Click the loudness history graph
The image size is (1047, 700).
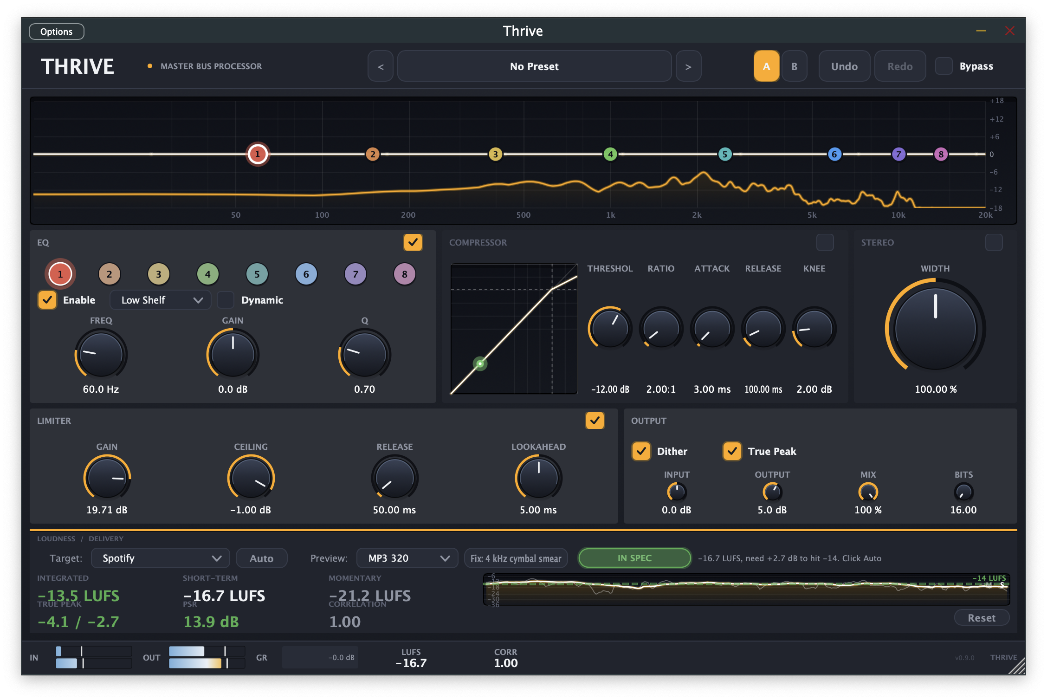pos(747,590)
